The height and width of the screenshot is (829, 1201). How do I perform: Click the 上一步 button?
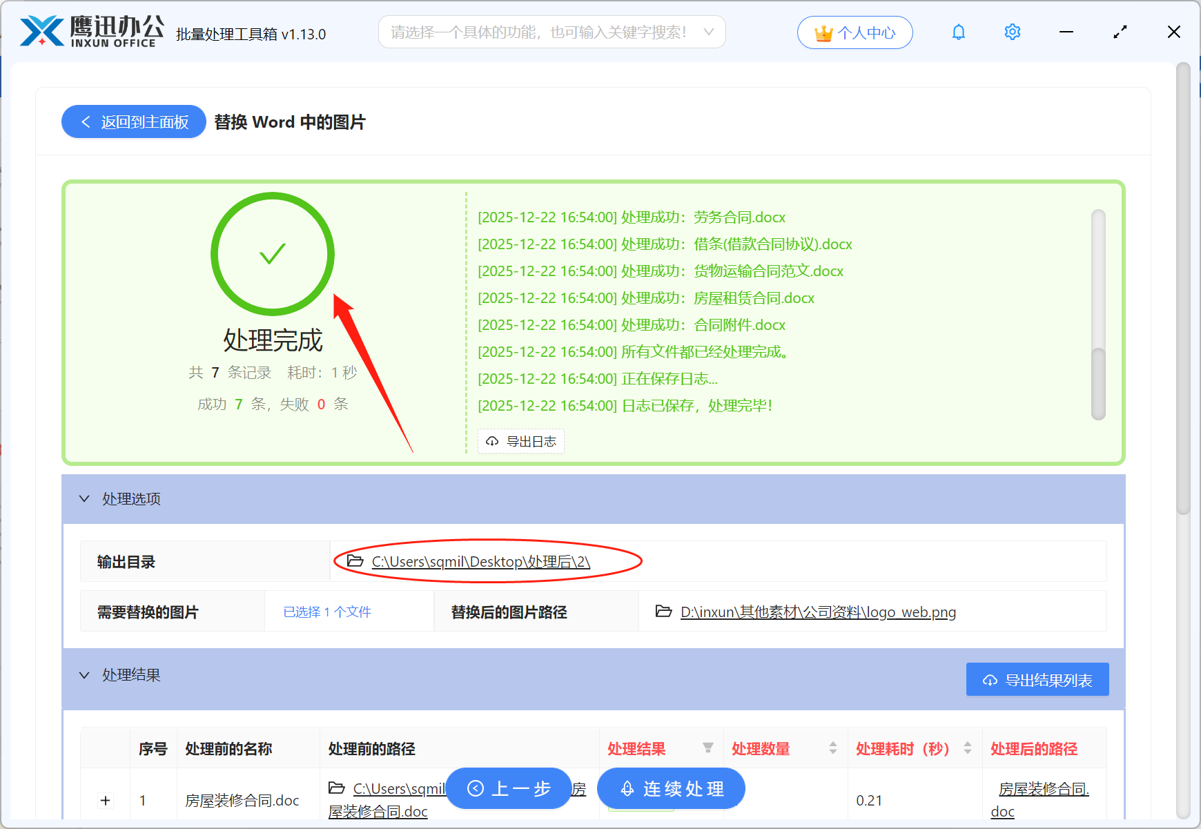509,788
